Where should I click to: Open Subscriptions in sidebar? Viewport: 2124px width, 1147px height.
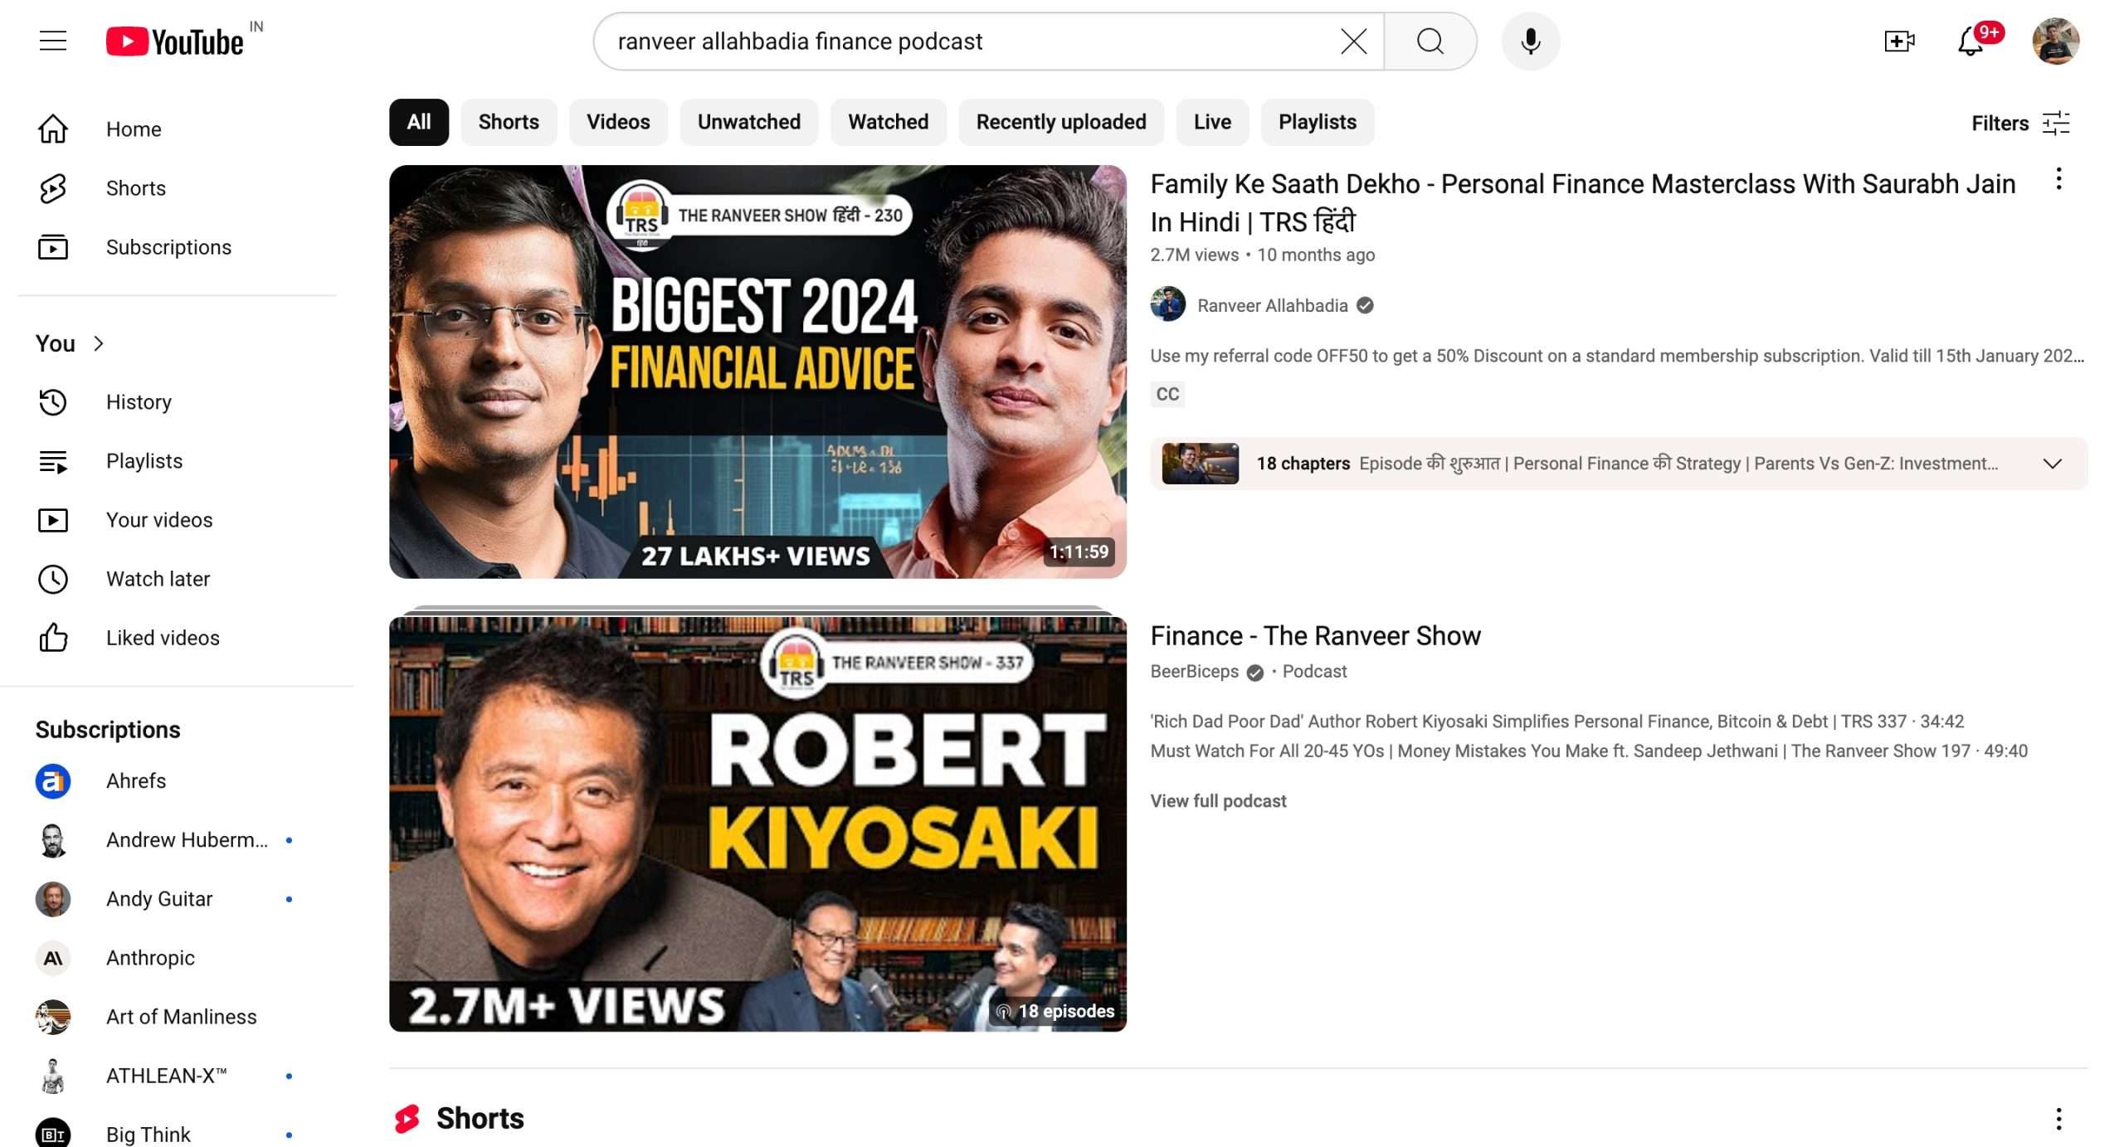coord(177,247)
